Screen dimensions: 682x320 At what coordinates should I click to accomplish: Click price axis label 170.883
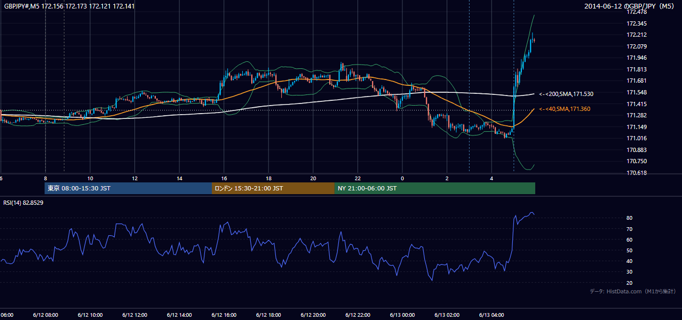pyautogui.click(x=637, y=150)
